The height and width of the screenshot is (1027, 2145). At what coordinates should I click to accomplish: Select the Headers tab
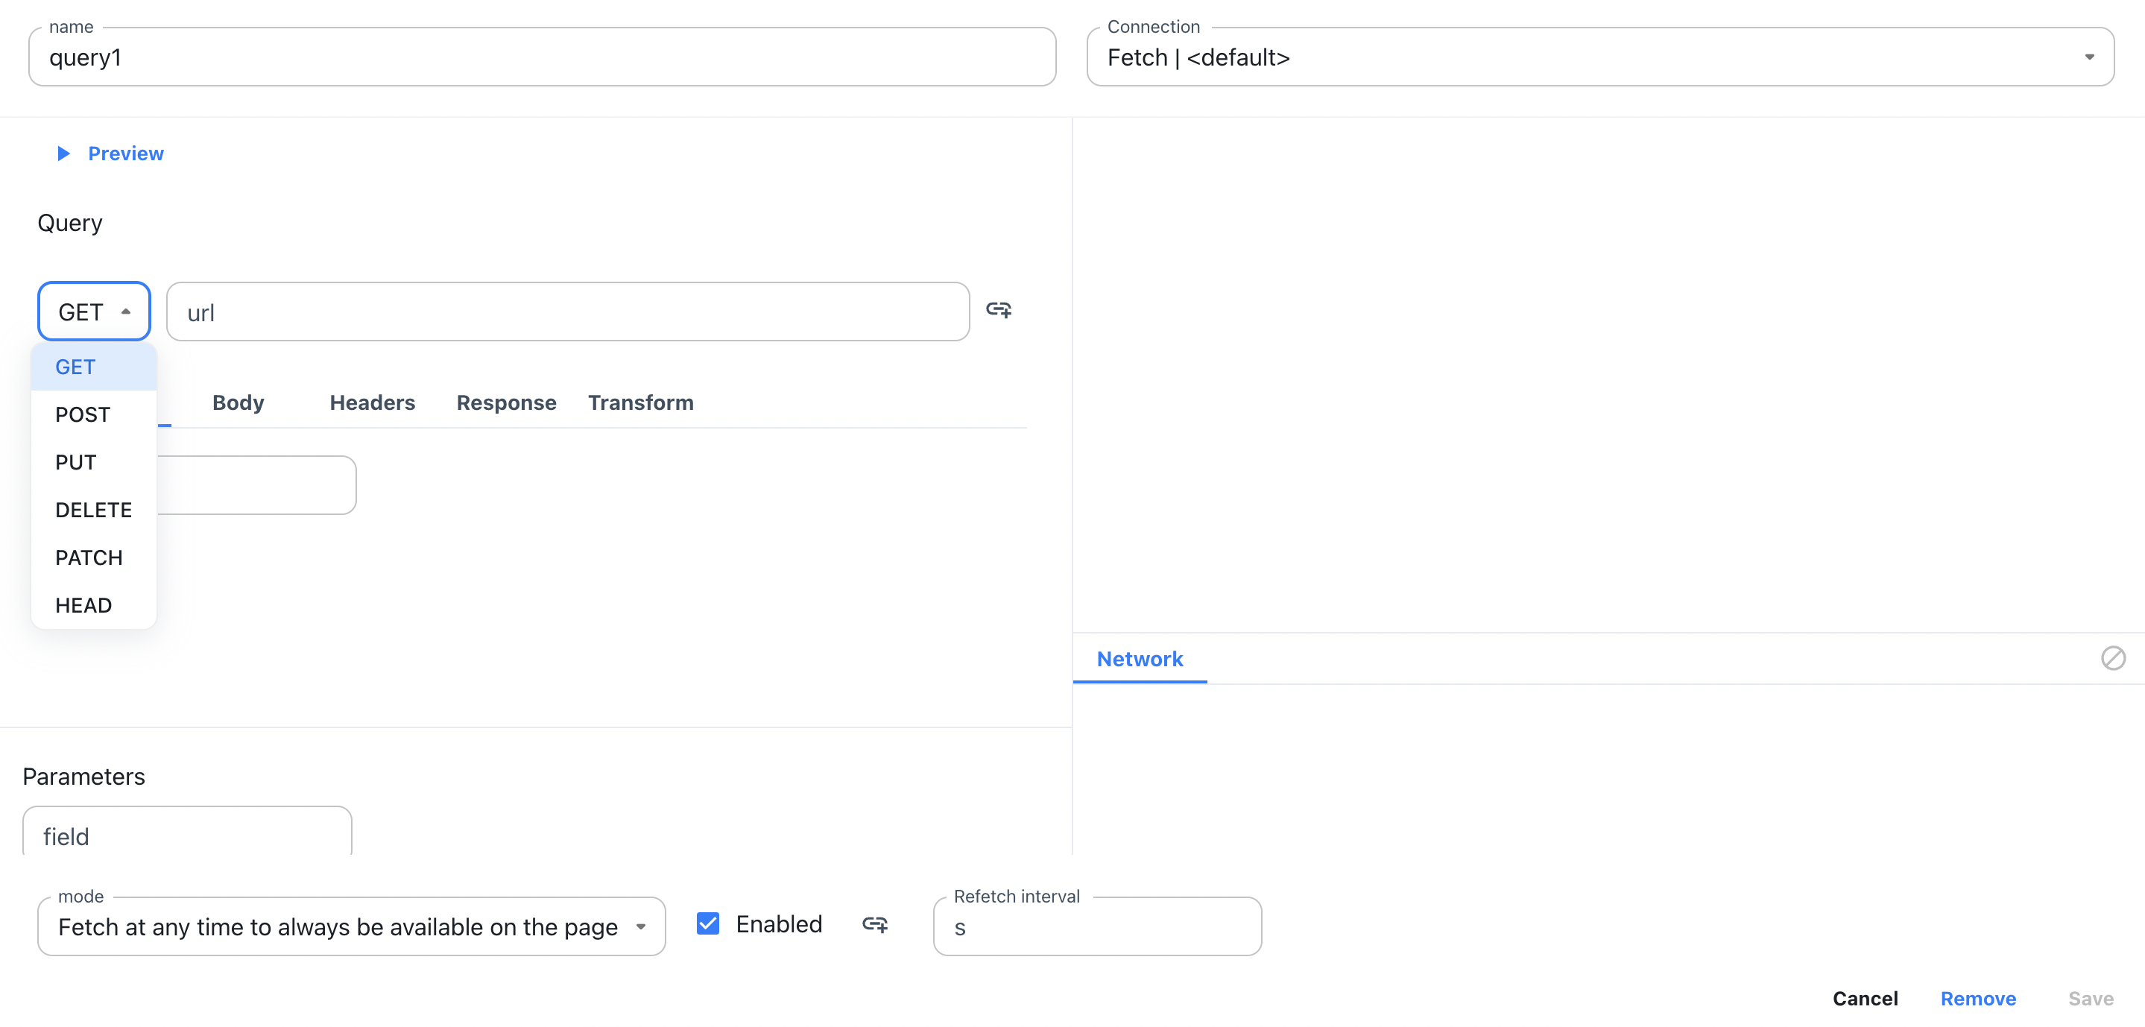(372, 402)
